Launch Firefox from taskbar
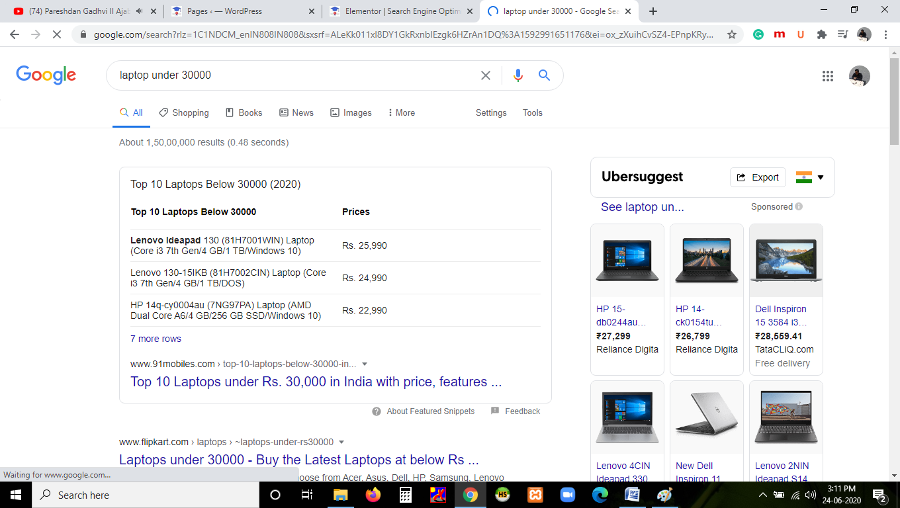Viewport: 900px width, 508px height. coord(373,495)
